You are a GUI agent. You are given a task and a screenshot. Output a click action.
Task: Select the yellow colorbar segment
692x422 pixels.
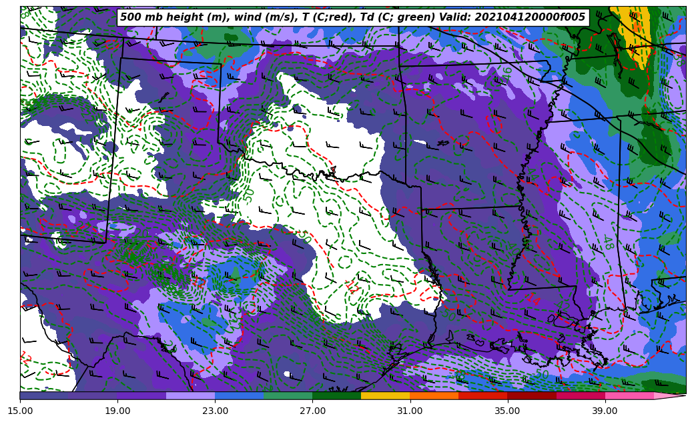386,395
